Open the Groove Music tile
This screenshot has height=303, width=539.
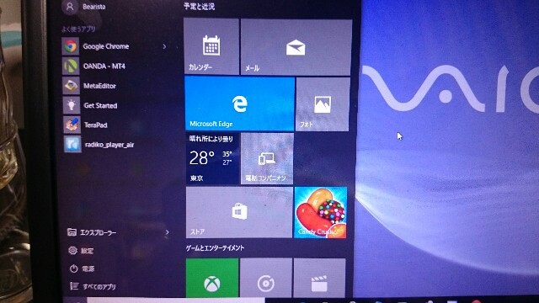266,278
